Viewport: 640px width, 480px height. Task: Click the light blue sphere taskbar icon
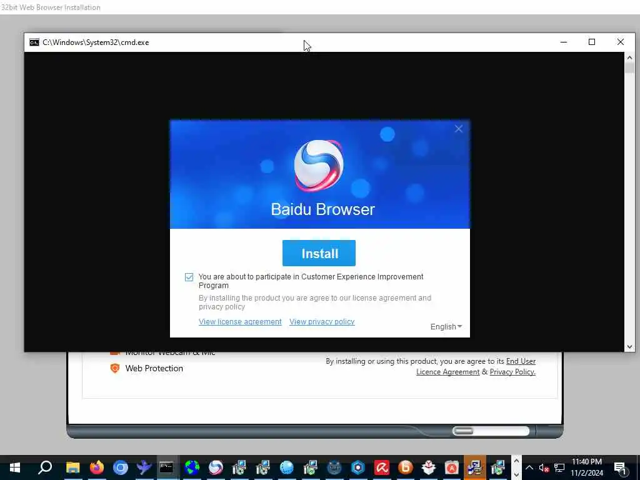[x=286, y=467]
